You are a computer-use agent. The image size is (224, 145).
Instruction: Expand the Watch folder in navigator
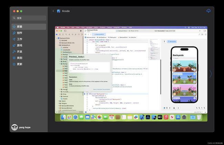[59, 101]
